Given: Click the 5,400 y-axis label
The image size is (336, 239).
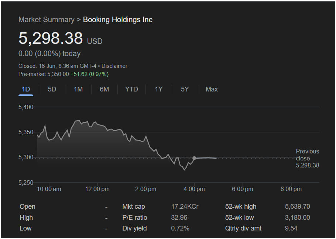Looking at the screenshot, I should coord(26,107).
